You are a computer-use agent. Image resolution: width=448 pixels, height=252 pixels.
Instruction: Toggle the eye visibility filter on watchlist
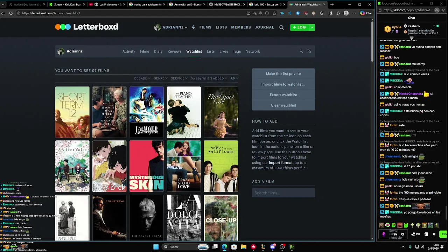[x=234, y=78]
